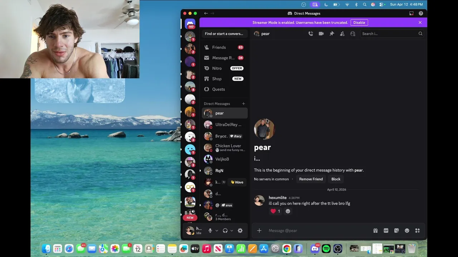Open the date and time in menu bar

pyautogui.click(x=406, y=4)
